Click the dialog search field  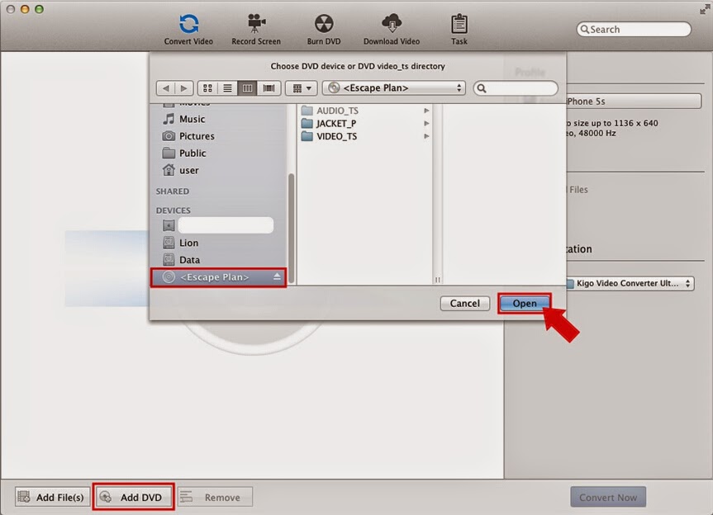tap(516, 88)
